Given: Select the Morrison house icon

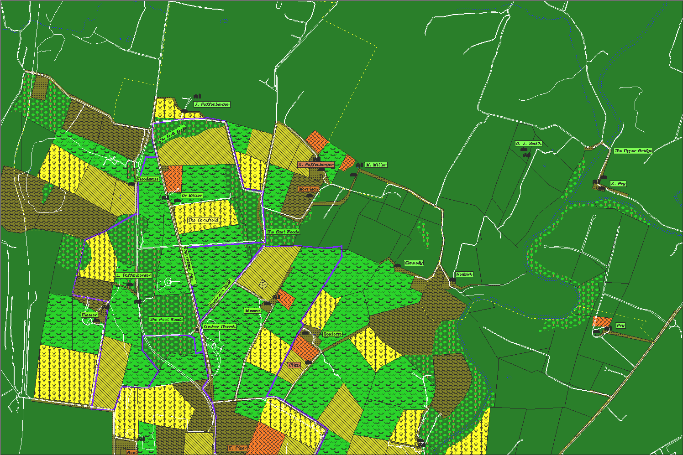Looking at the screenshot, I should click(x=309, y=195).
